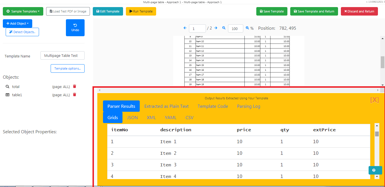Zoom out on the document preview

coord(224,28)
